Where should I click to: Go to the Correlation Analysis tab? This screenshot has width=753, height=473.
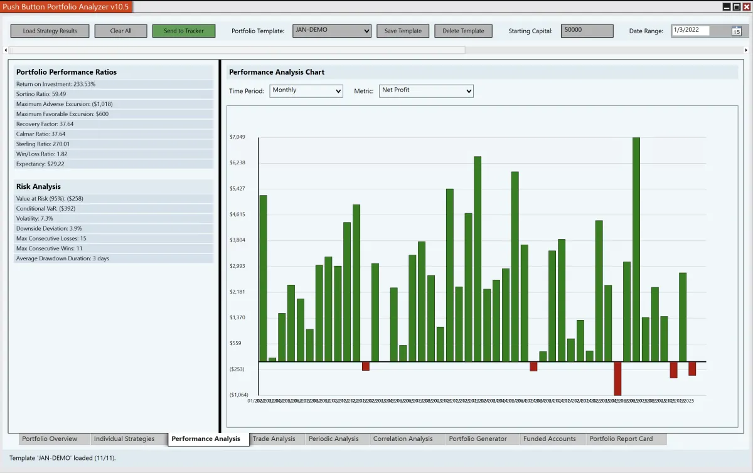pyautogui.click(x=403, y=439)
